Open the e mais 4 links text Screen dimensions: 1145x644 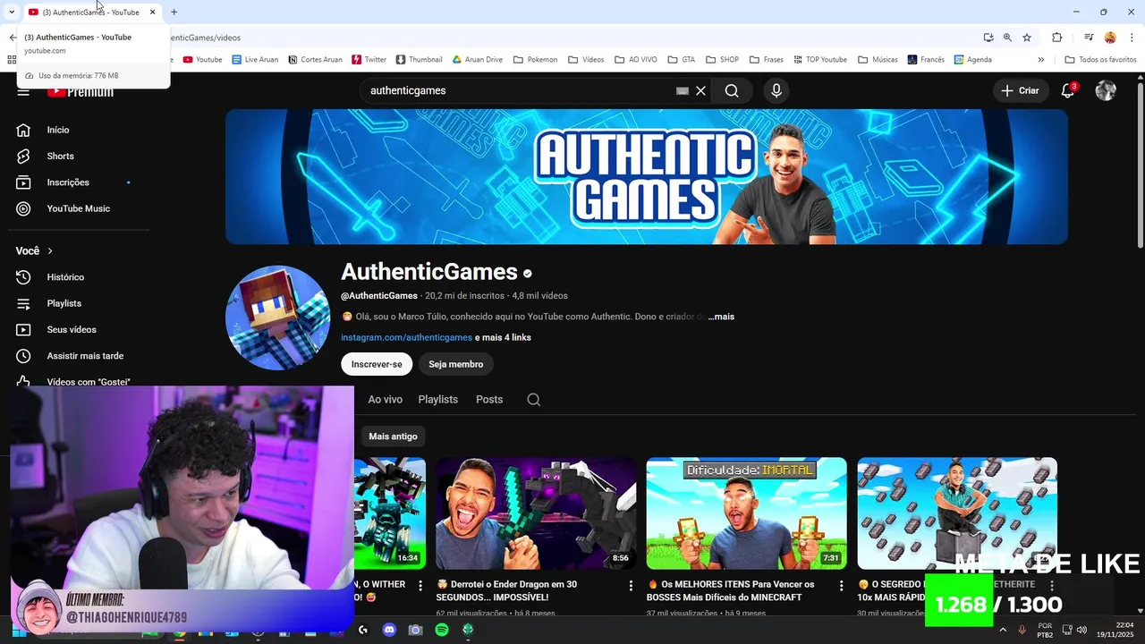click(x=503, y=337)
